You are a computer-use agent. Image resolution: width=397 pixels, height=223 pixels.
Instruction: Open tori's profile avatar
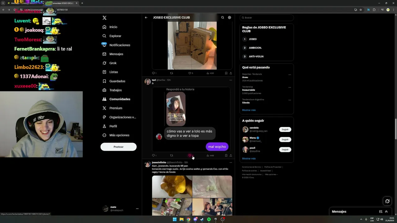point(148,82)
